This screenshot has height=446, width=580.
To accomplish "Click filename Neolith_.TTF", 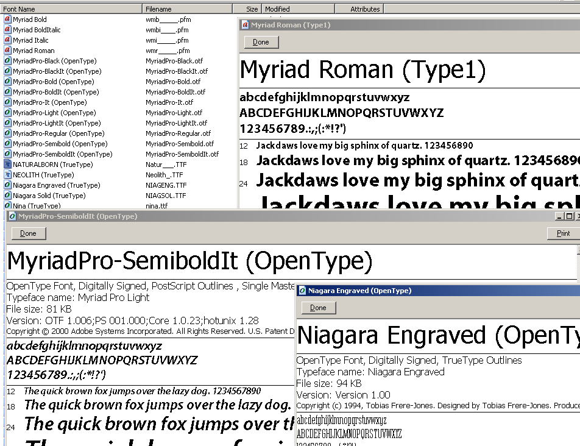I will [164, 174].
